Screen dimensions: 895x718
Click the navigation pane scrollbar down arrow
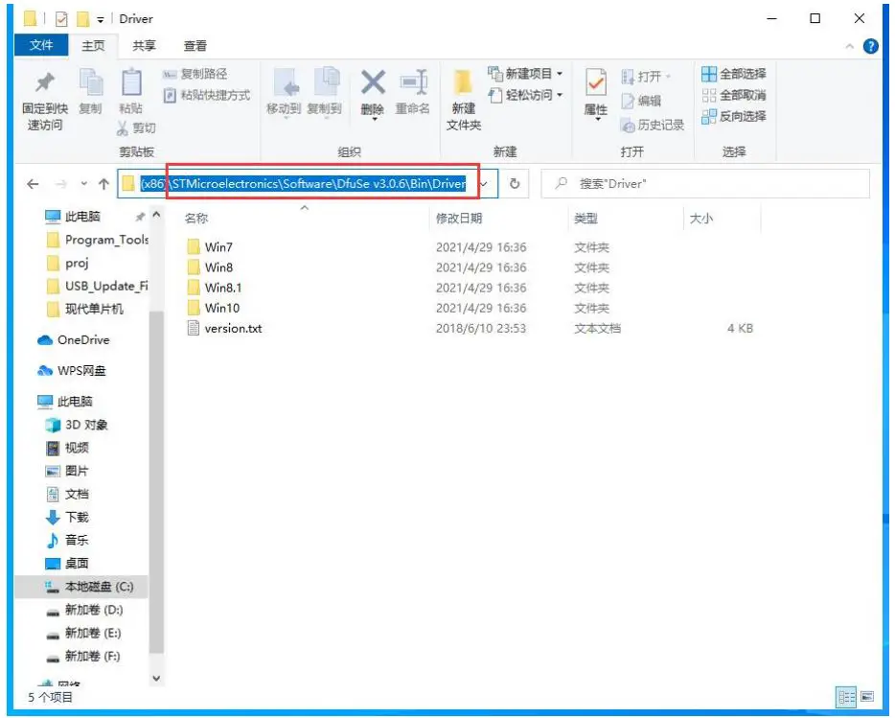coord(157,678)
